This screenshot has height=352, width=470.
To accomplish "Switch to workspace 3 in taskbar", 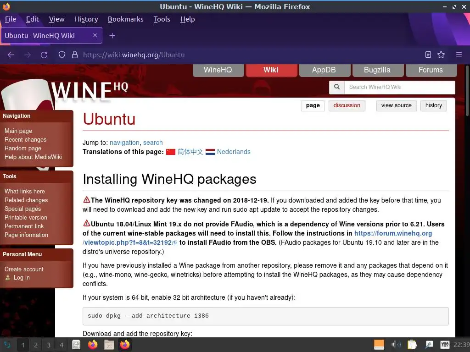I will pyautogui.click(x=49, y=345).
